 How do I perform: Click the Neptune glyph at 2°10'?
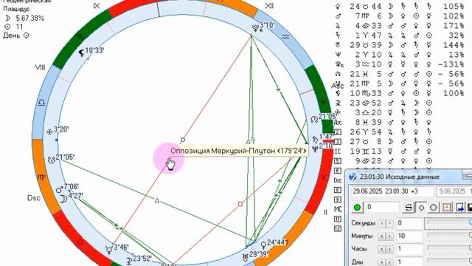click(x=315, y=149)
